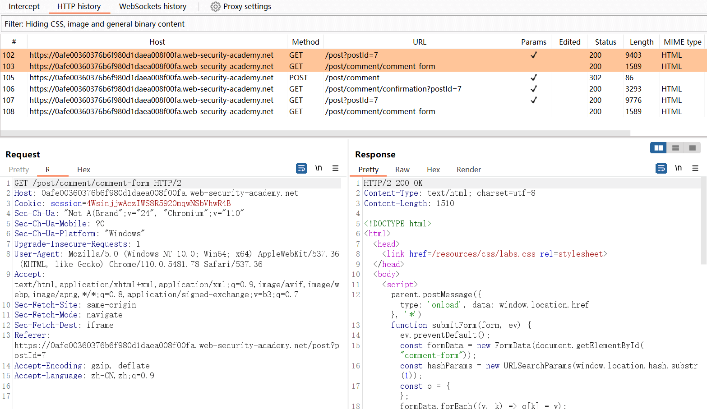Screen dimensions: 707x409
Task: Toggle word wrap icon in Response panel
Action: pos(661,168)
